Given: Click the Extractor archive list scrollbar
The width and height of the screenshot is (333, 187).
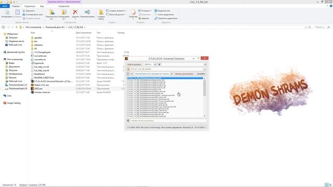Looking at the screenshot, I should coord(204,88).
